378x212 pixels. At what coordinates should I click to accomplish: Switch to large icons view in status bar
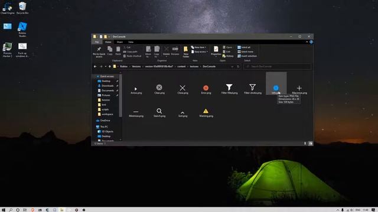311,144
